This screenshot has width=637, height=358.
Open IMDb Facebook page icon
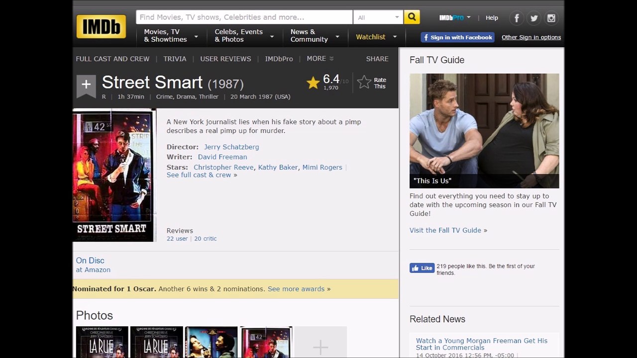pos(517,18)
